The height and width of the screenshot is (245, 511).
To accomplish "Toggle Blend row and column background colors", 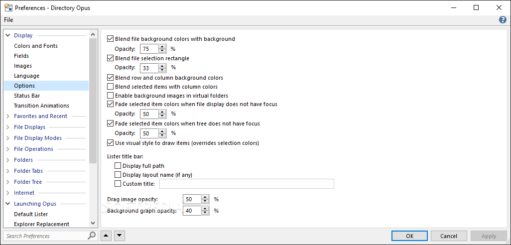I will [111, 78].
